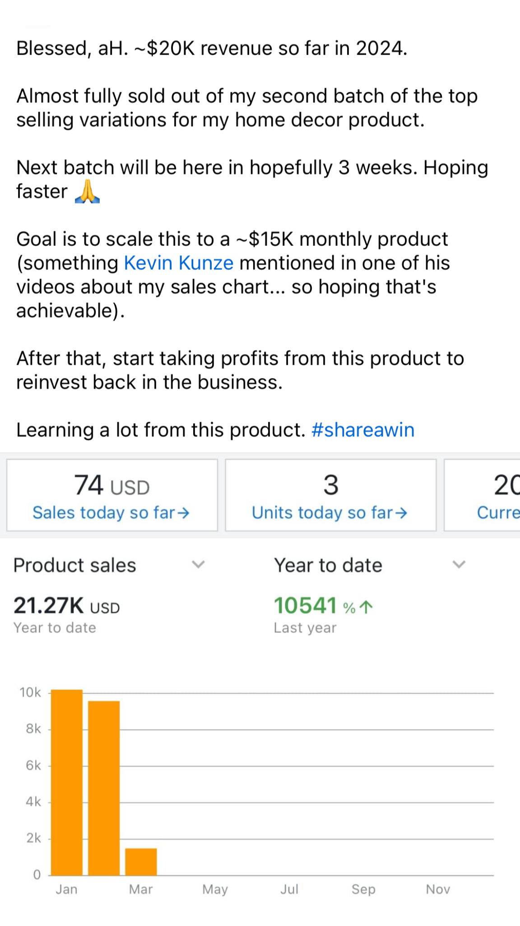This screenshot has width=520, height=926.
Task: Expand the Year to date dropdown chevron
Action: (459, 565)
